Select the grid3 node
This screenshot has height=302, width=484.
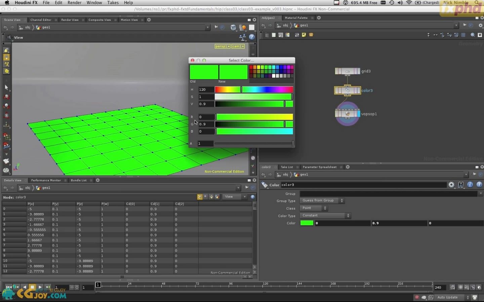click(x=348, y=71)
